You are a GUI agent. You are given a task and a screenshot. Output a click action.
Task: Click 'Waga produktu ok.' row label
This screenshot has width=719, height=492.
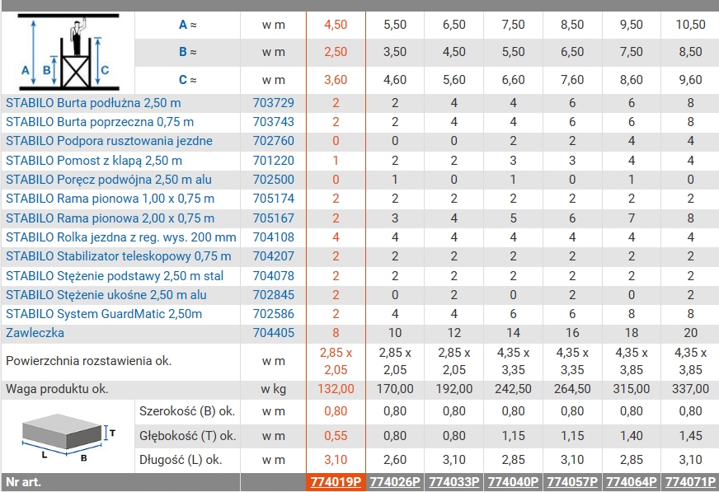click(x=57, y=389)
